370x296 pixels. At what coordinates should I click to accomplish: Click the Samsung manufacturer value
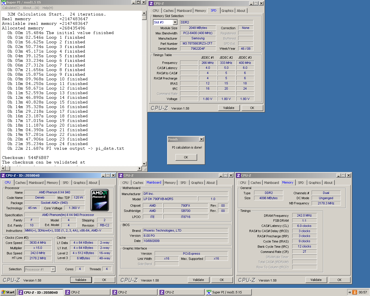[x=198, y=38]
